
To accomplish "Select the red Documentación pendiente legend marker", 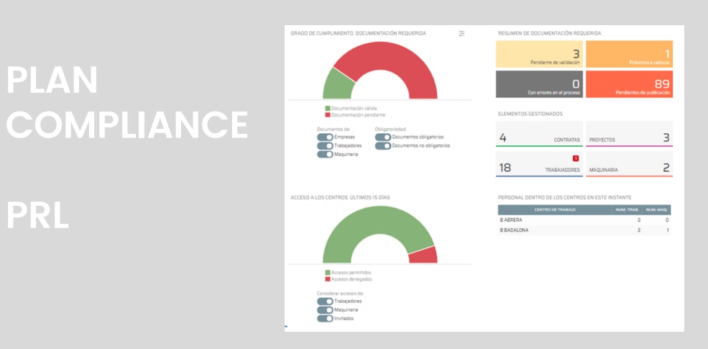I will tap(327, 114).
